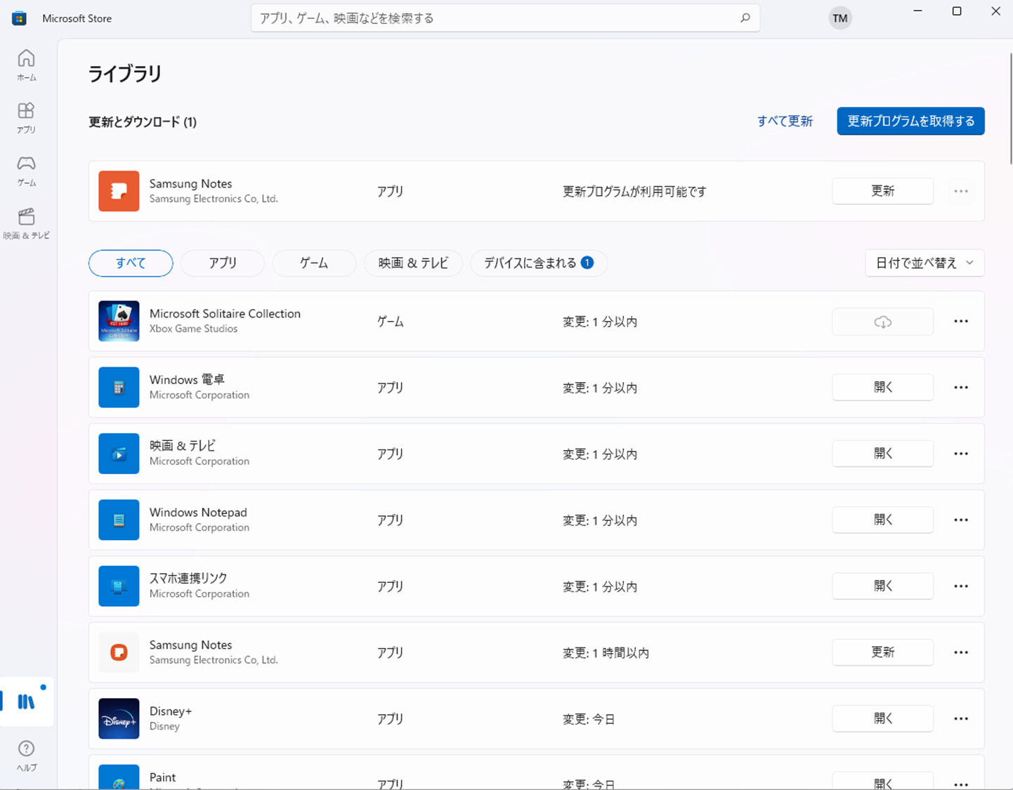Click 開く for Windows Notepad
Viewport: 1013px width, 790px height.
click(883, 520)
